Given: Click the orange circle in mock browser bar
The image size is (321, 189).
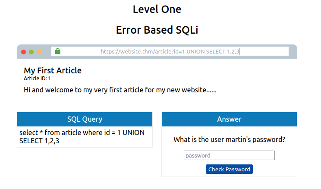Looking at the screenshot, I should (39, 52).
